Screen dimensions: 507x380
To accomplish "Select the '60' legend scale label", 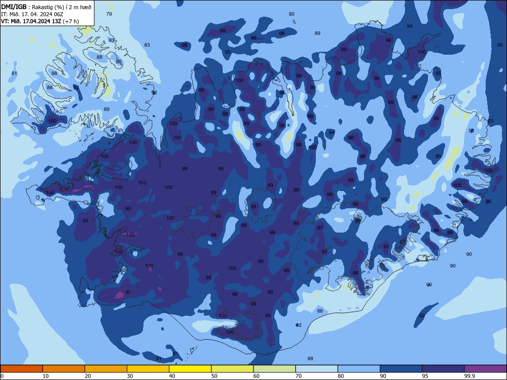I will point(257,376).
